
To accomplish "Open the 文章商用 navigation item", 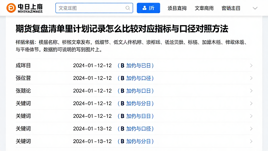I will tap(204, 8).
